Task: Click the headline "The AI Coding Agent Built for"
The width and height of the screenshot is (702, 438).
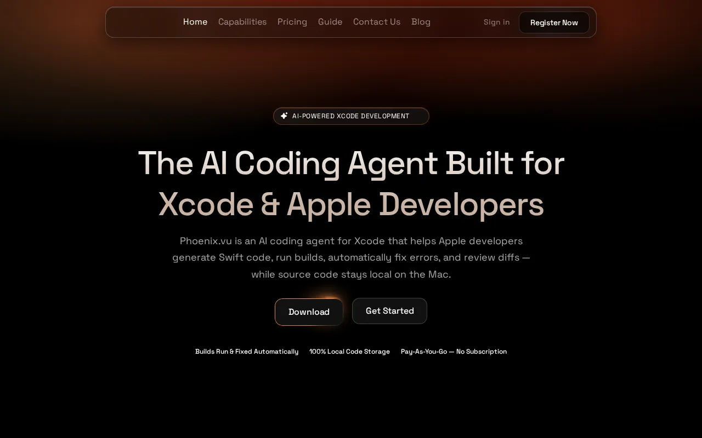Action: [351, 163]
